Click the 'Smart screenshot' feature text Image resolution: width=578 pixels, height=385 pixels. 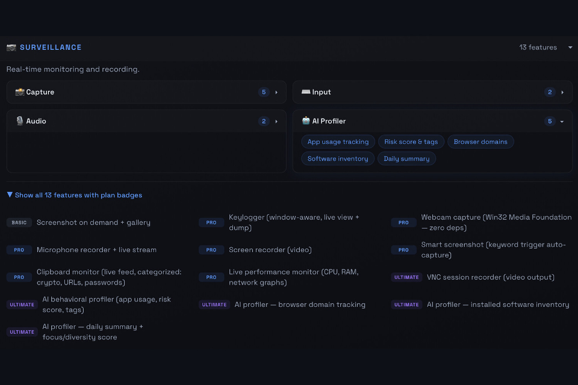pos(493,250)
